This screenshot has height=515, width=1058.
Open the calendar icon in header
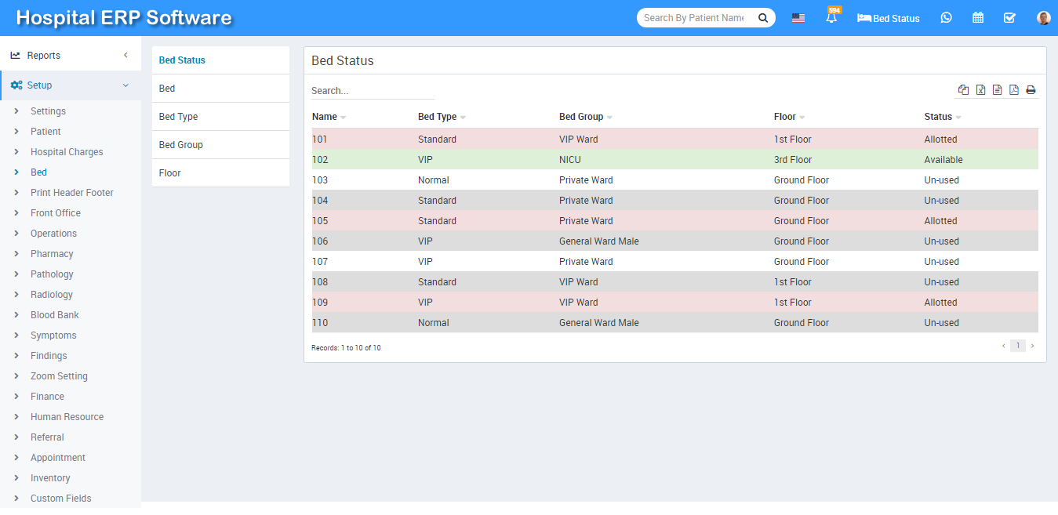(978, 18)
